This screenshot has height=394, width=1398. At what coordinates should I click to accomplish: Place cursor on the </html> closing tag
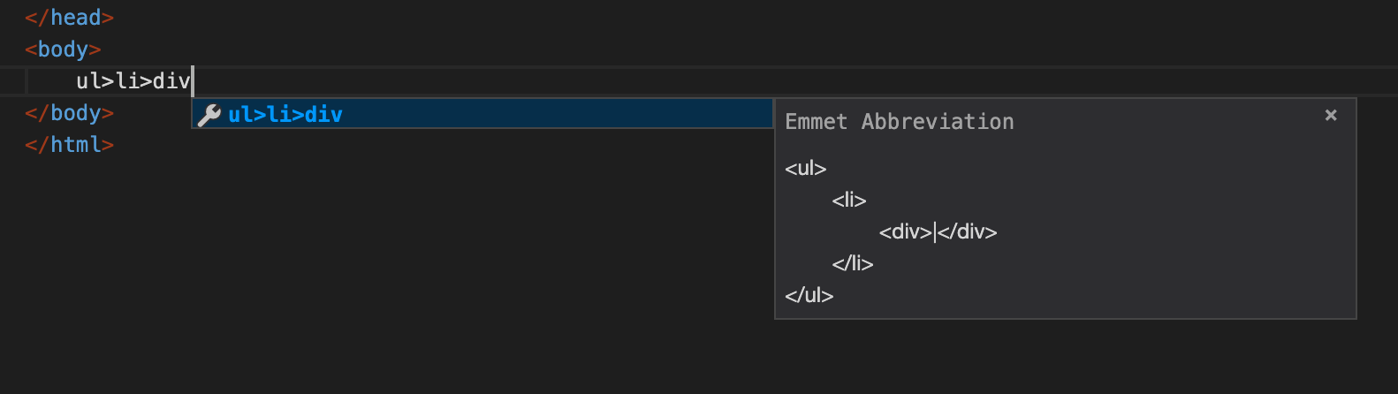(x=70, y=145)
